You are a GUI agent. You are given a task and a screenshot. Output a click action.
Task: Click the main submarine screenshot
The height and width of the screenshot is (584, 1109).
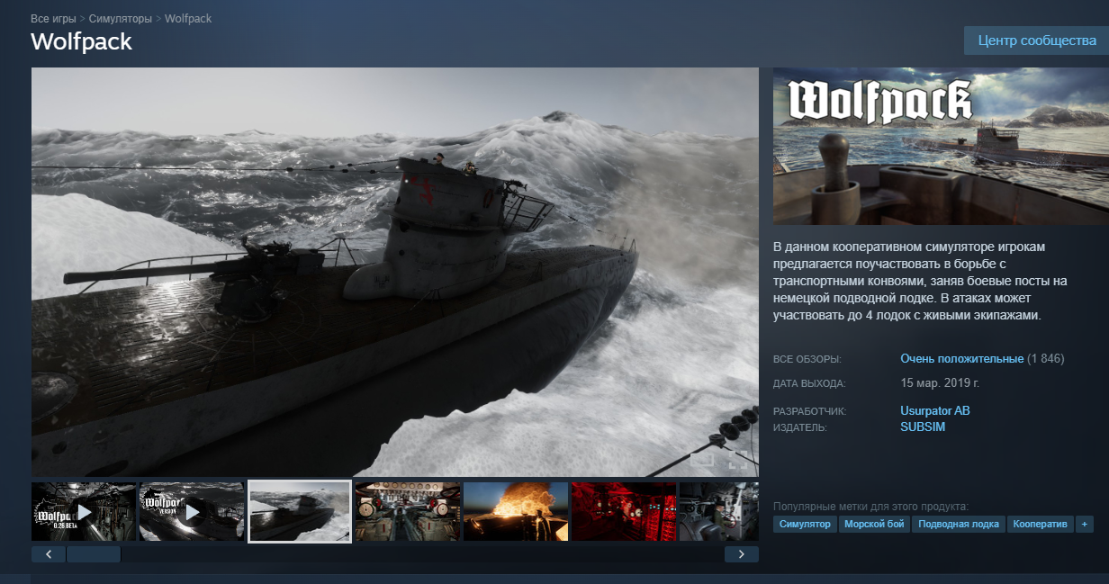pyautogui.click(x=395, y=272)
